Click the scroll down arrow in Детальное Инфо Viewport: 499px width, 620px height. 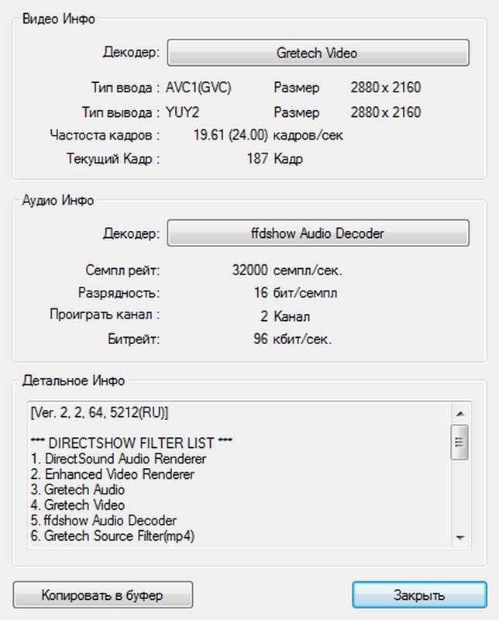tap(459, 537)
